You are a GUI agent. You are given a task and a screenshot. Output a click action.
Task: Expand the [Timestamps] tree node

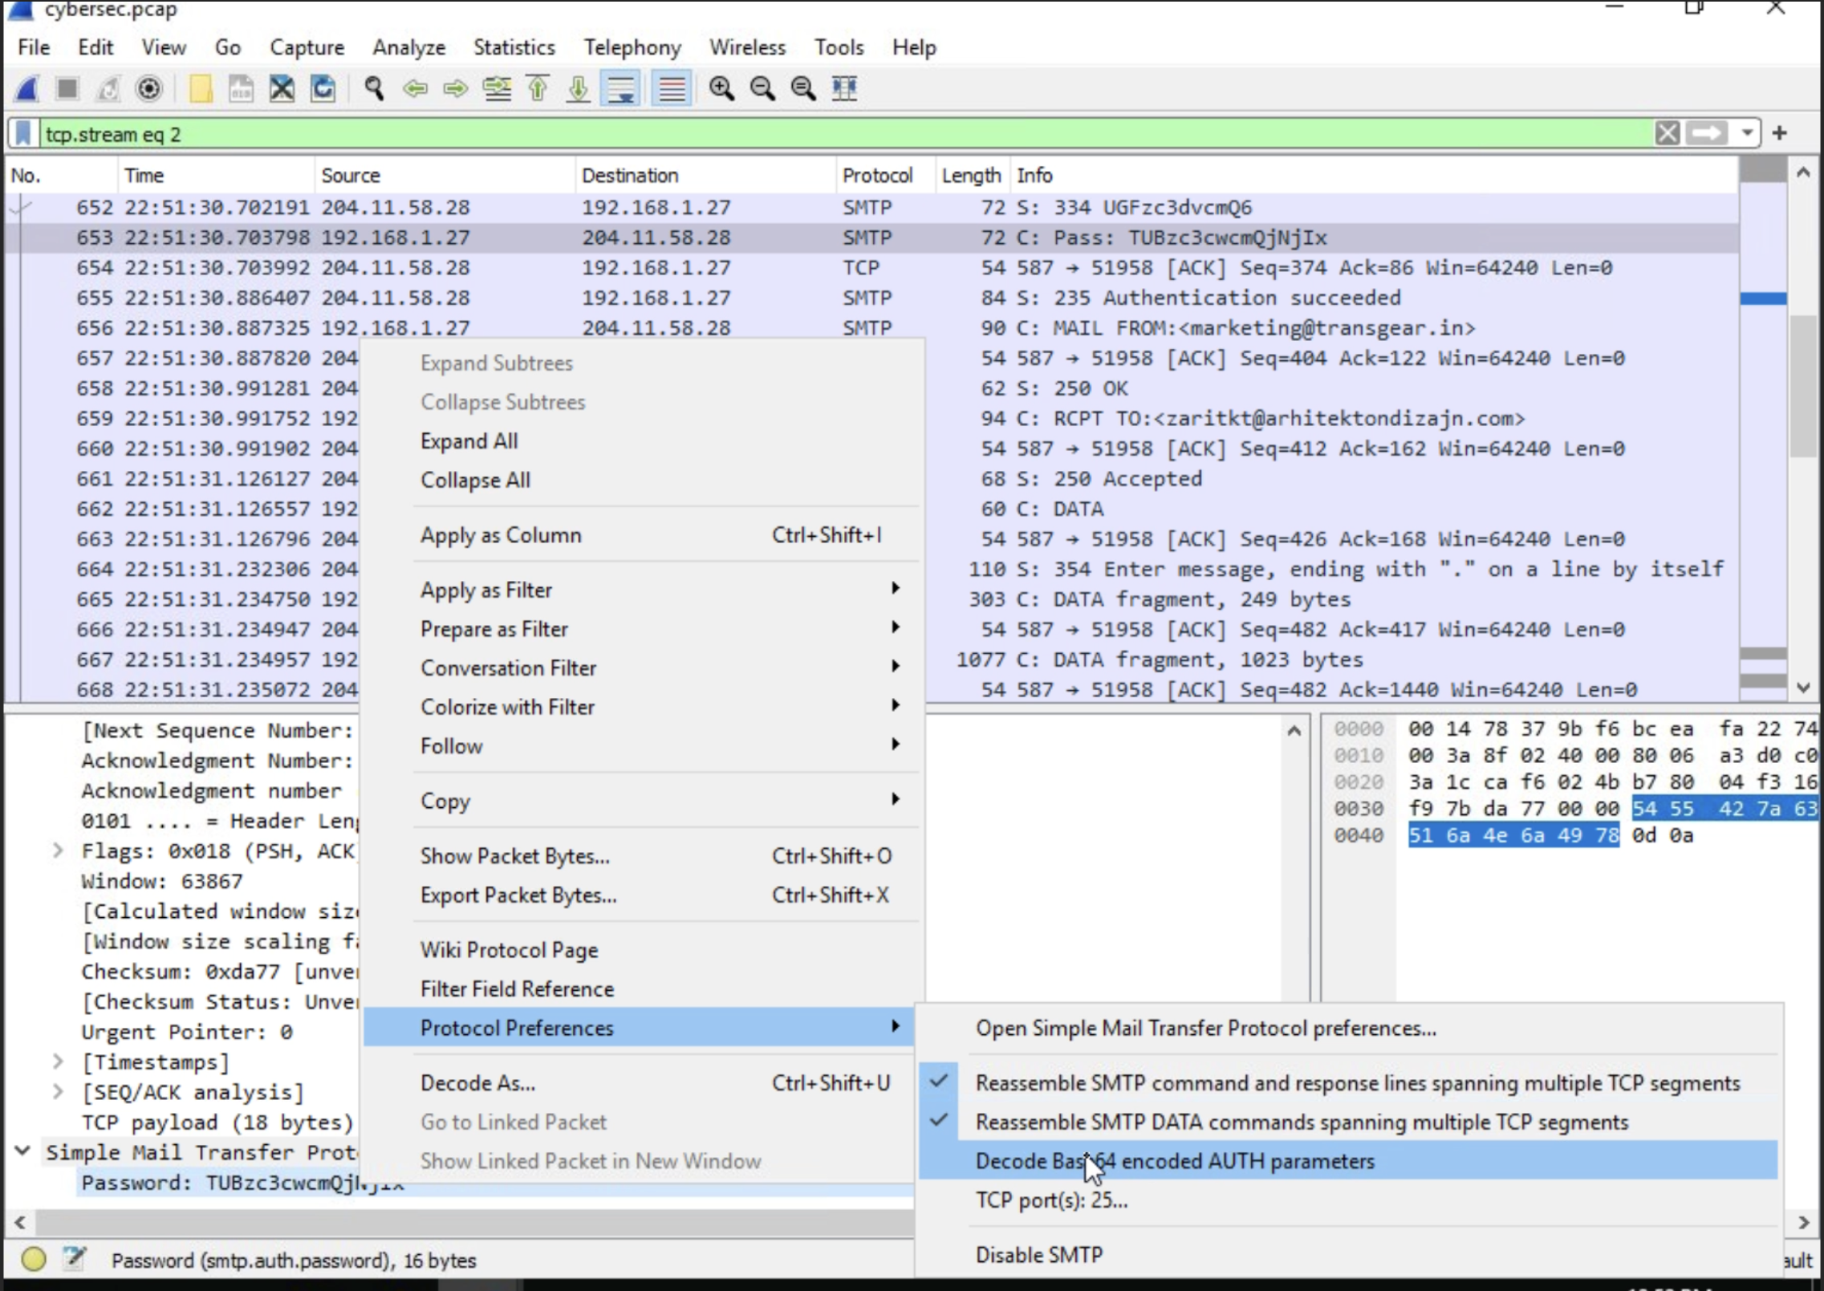58,1062
